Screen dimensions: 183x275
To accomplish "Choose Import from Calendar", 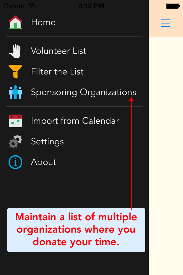I will click(75, 121).
